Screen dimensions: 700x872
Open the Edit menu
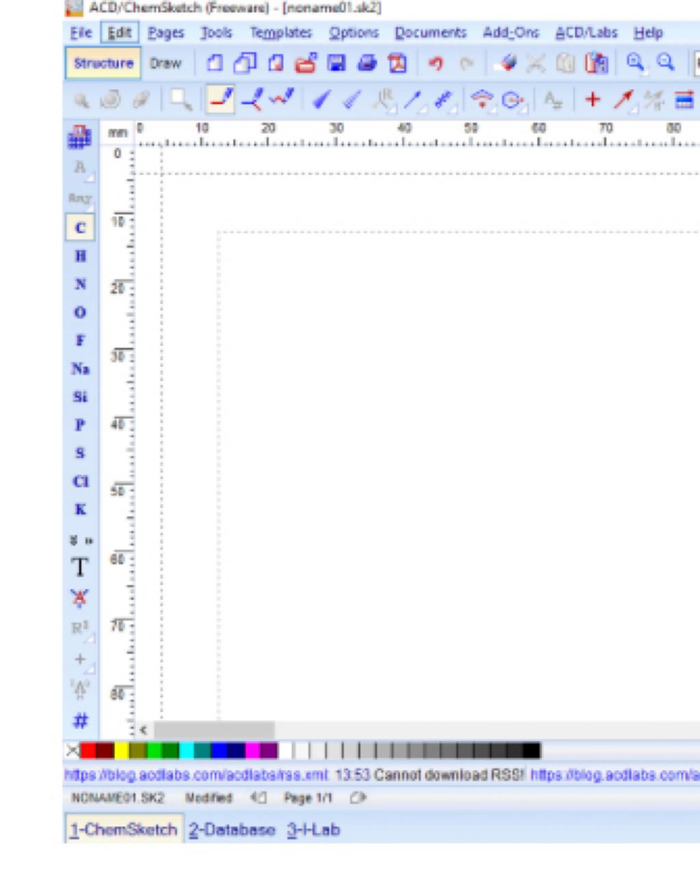(120, 33)
